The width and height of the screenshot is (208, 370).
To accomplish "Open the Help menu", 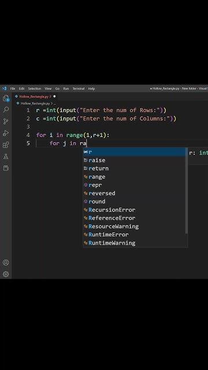I will pos(91,88).
